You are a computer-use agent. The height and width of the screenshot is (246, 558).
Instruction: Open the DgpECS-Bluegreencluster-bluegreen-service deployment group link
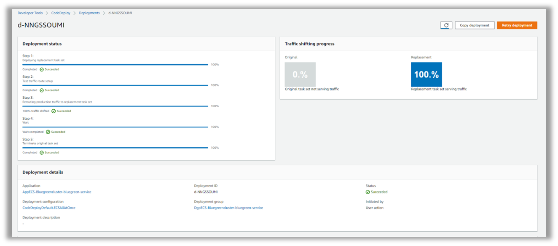click(x=228, y=208)
